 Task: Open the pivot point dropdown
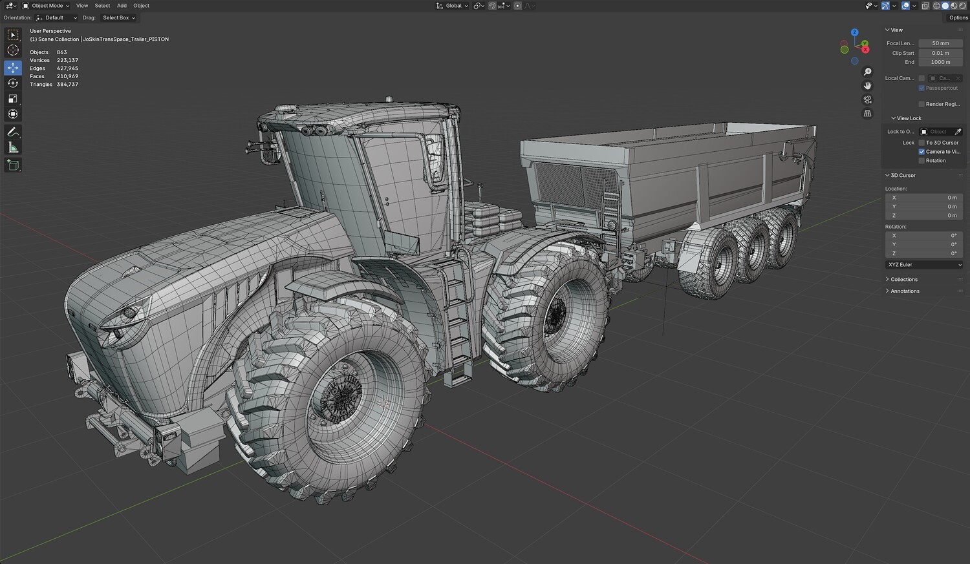[479, 6]
